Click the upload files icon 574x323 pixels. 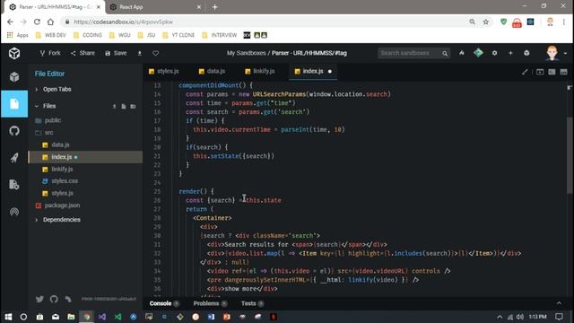pos(114,107)
